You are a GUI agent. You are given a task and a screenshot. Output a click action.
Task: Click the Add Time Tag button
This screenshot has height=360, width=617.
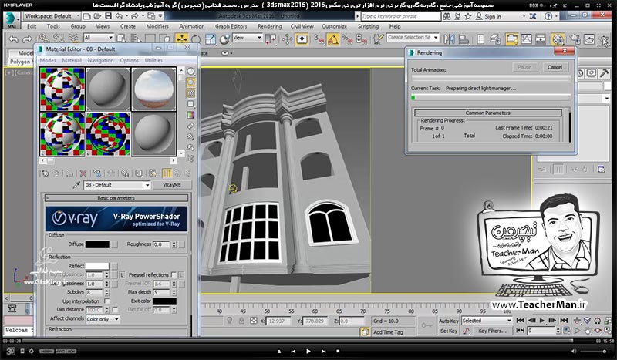point(387,332)
